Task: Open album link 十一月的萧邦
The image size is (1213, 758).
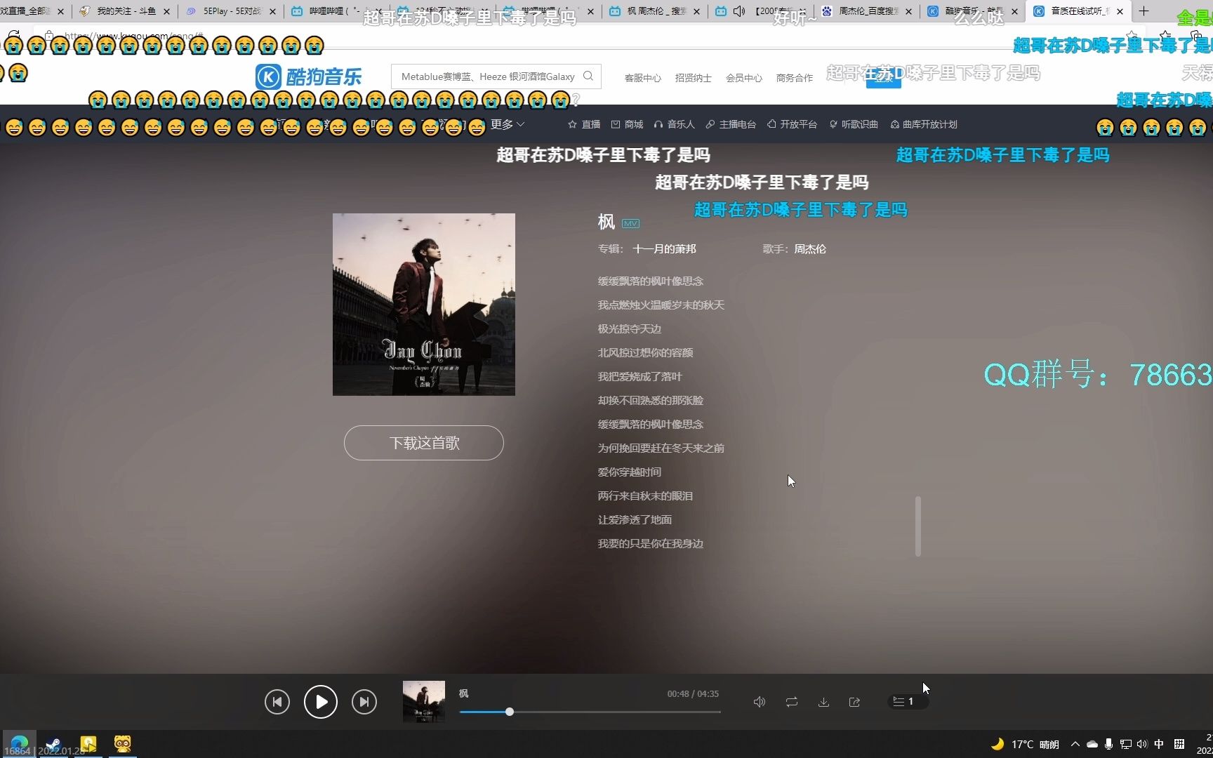Action: click(665, 248)
